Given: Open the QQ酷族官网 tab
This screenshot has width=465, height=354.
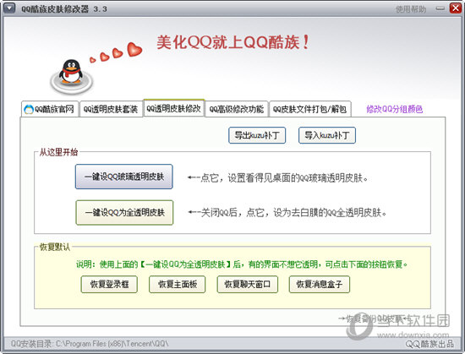Looking at the screenshot, I should click(x=50, y=109).
